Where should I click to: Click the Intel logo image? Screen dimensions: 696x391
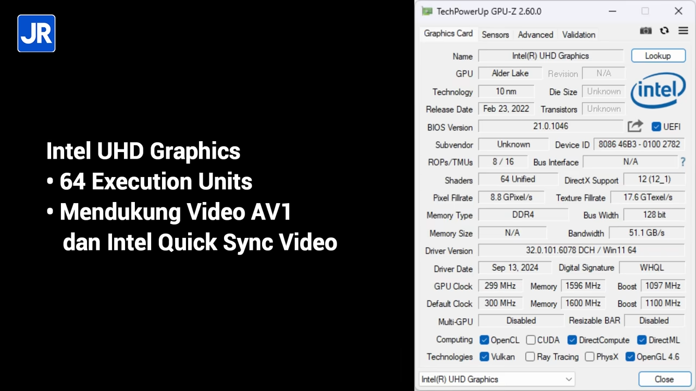pyautogui.click(x=658, y=91)
